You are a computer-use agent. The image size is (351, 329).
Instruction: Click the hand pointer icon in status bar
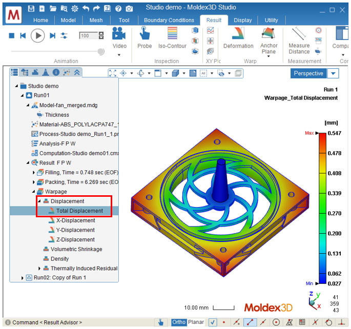[160, 322]
